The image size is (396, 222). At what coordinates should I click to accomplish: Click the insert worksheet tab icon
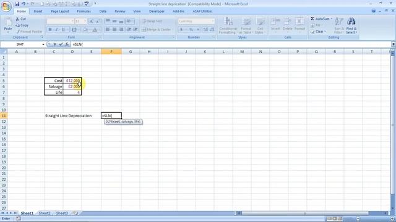click(75, 213)
